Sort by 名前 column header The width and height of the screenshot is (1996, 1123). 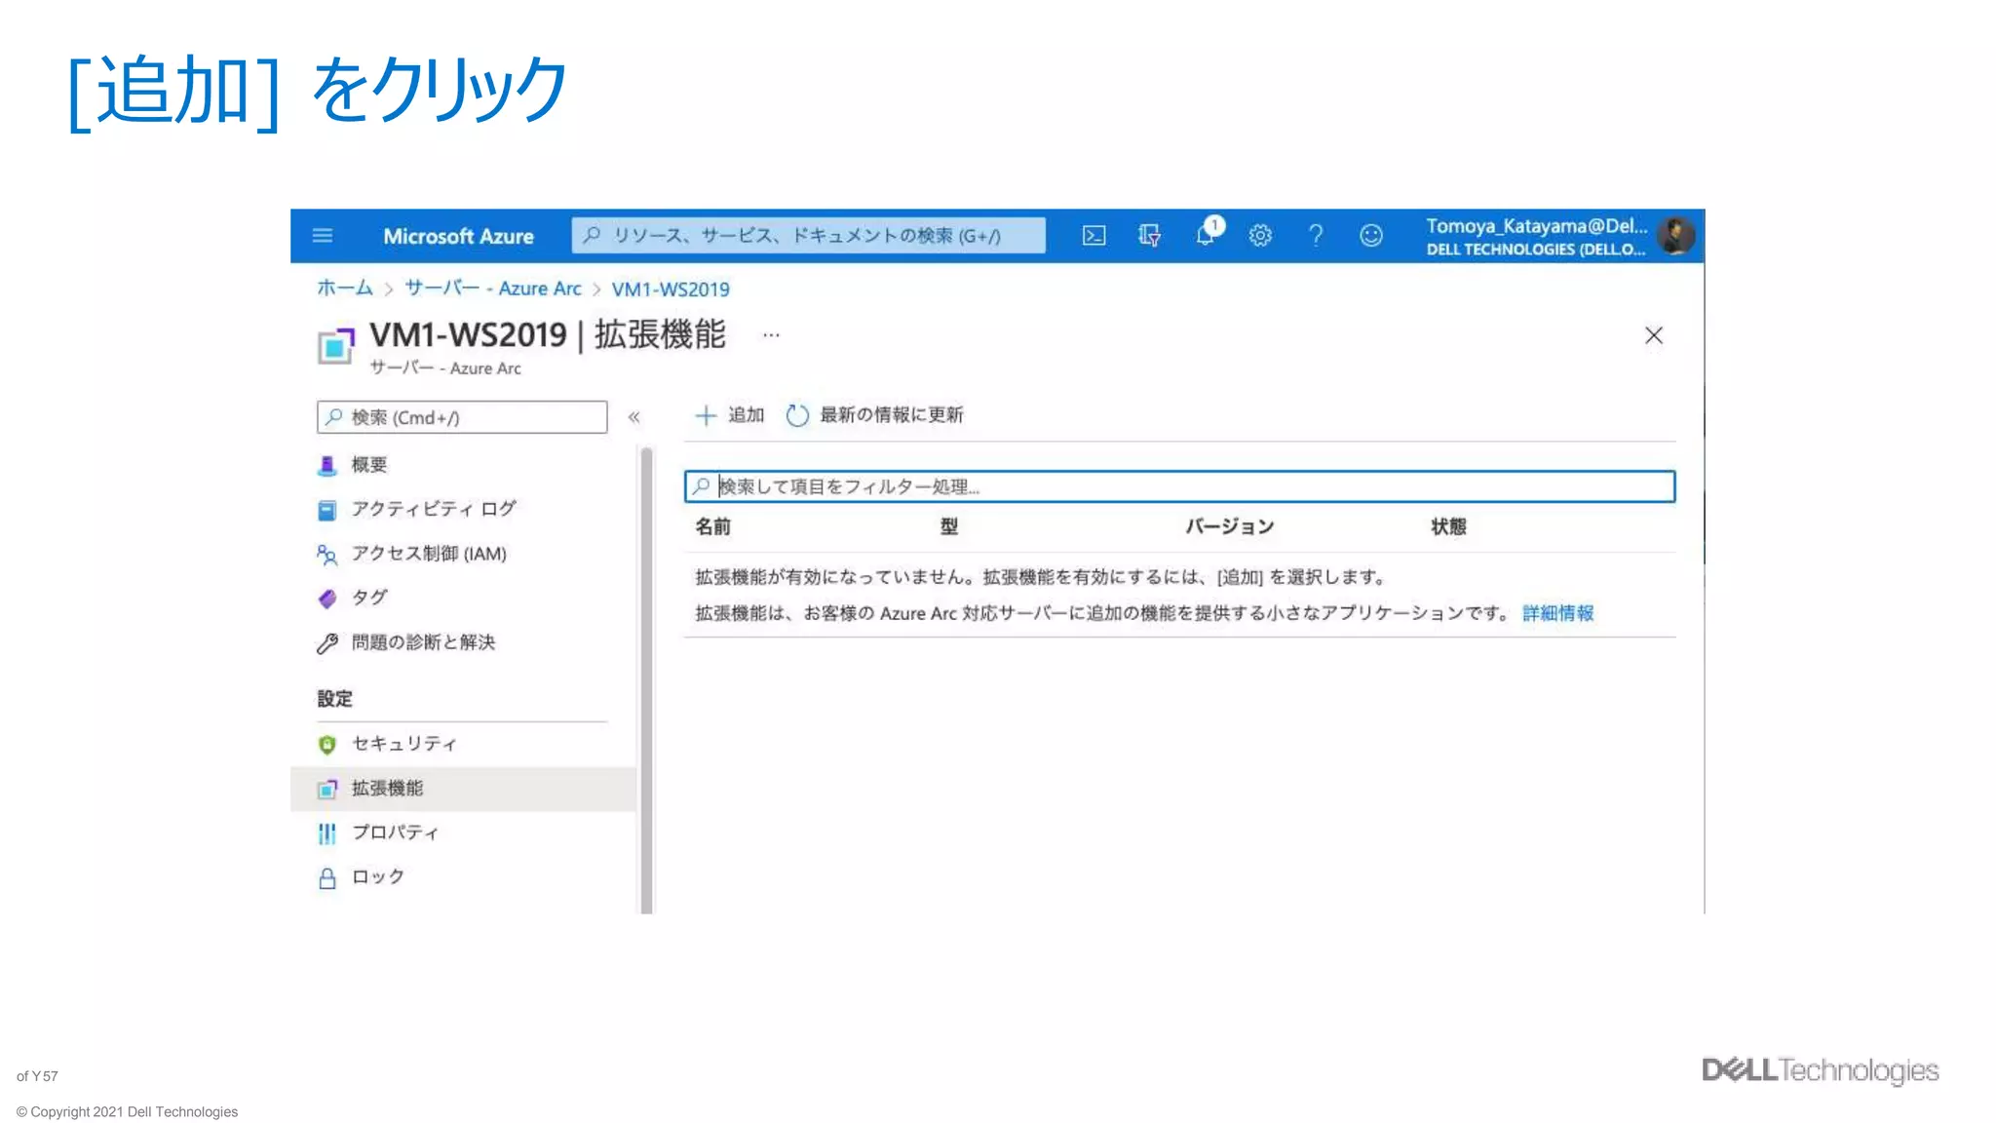[712, 526]
